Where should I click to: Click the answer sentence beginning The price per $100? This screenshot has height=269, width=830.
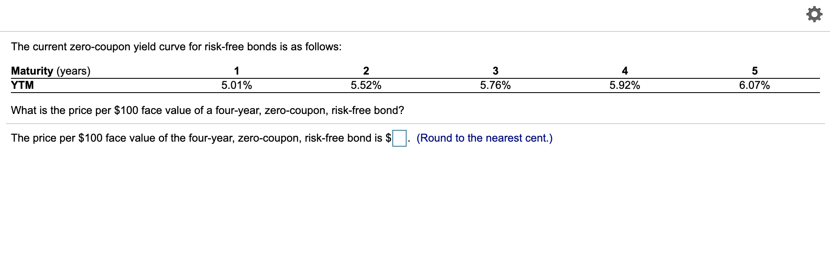[x=197, y=137]
